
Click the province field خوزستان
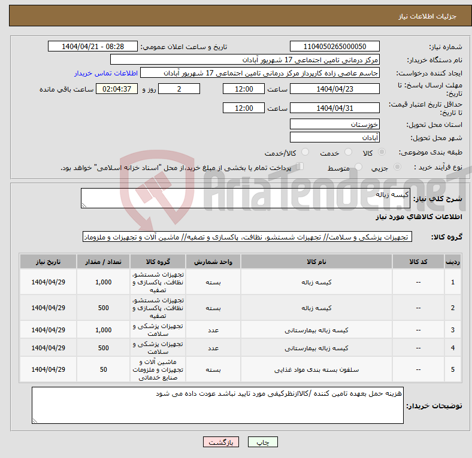coord(334,124)
